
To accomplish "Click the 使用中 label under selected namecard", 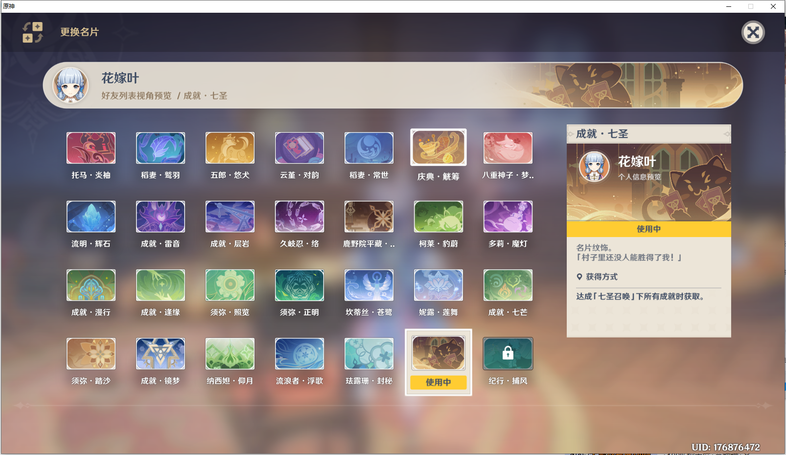I will click(x=439, y=383).
